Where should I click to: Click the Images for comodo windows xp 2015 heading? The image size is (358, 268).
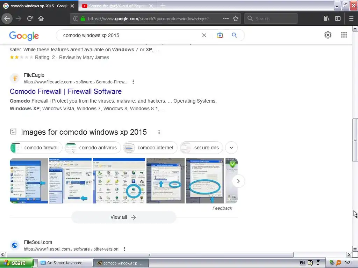[x=84, y=132]
